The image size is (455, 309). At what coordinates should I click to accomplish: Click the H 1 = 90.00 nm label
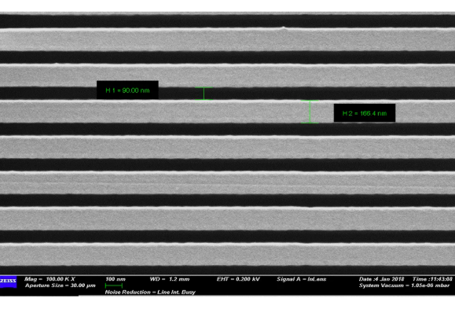coord(127,90)
